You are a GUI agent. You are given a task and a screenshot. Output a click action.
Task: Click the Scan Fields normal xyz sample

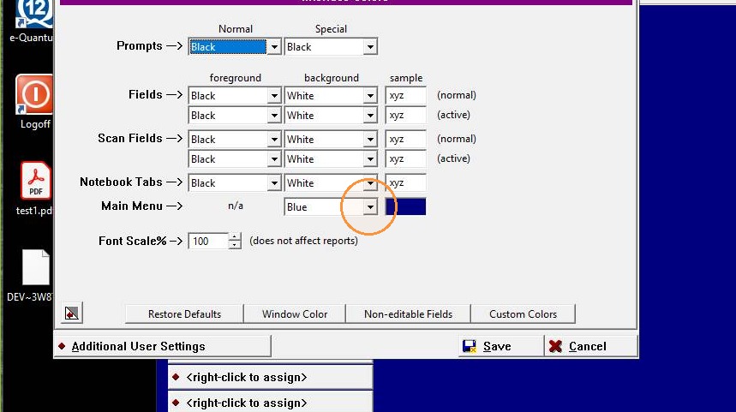[x=405, y=140]
